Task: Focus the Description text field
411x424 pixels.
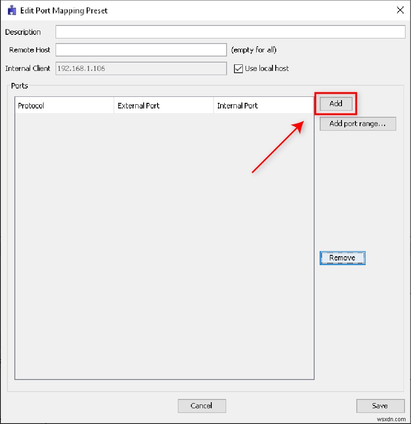Action: [230, 32]
